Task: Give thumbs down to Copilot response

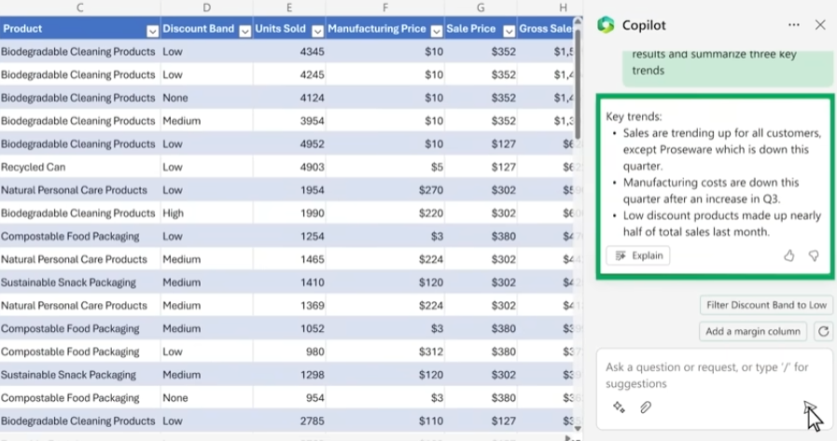Action: 814,255
